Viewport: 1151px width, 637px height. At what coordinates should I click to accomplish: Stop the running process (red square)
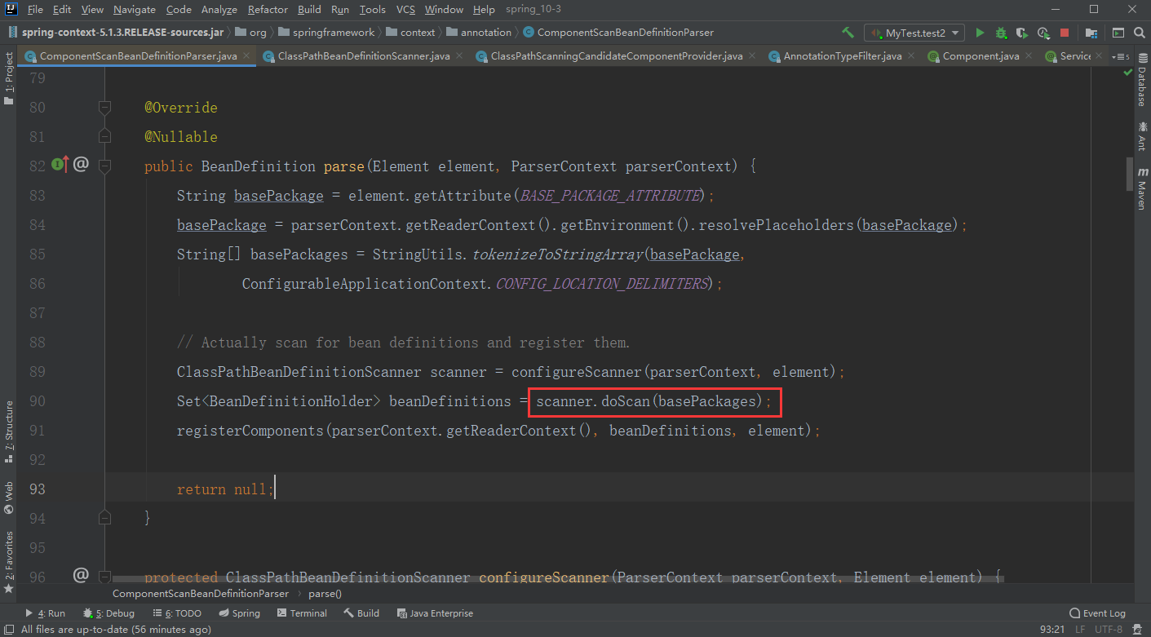pos(1065,33)
